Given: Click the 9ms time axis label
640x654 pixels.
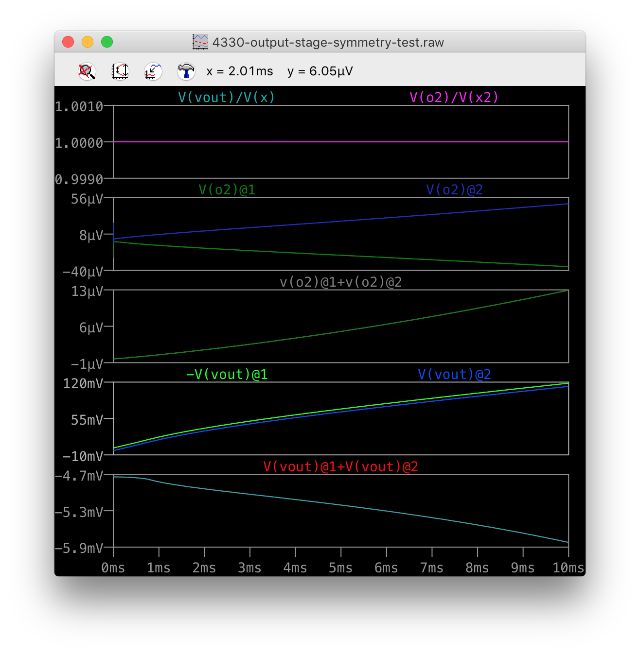Looking at the screenshot, I should [x=523, y=568].
